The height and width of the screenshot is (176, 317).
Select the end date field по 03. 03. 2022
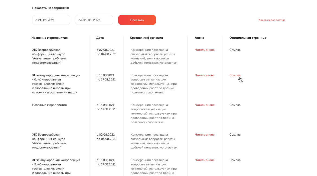coord(94,20)
